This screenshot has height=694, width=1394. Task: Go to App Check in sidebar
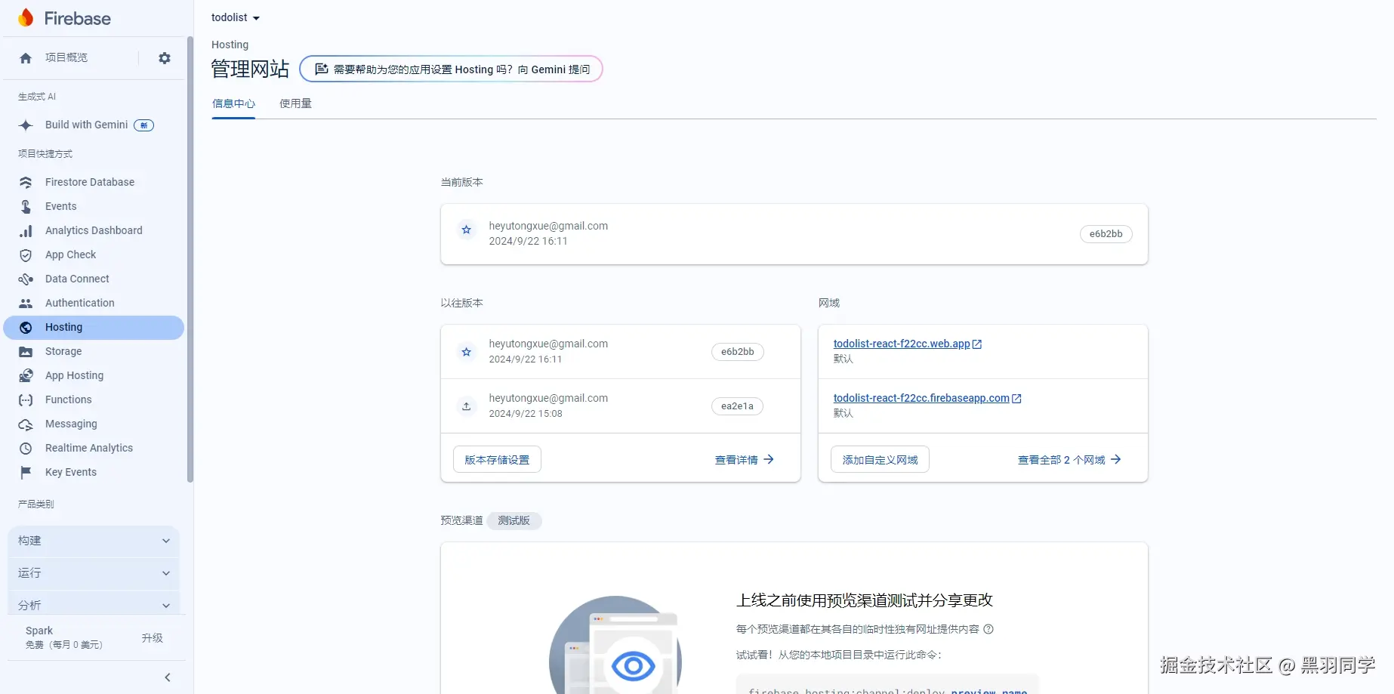point(94,255)
